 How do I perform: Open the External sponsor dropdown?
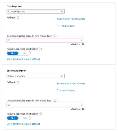[x=36, y=11]
